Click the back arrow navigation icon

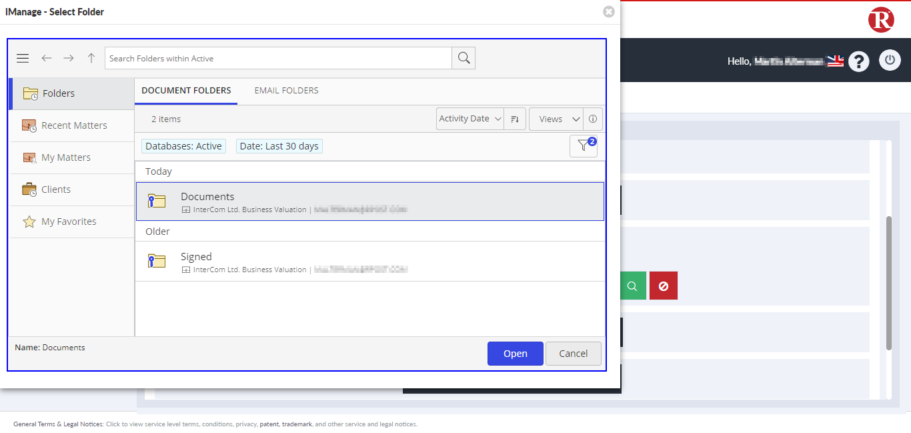coord(47,59)
